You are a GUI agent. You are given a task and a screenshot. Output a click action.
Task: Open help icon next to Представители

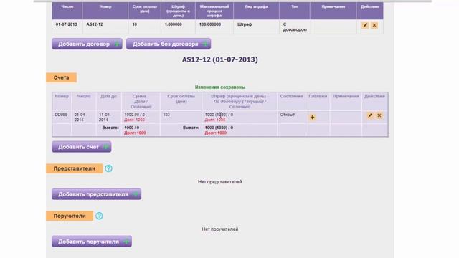pos(108,168)
